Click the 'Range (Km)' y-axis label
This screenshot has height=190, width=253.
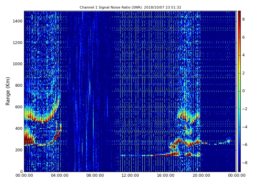8,91
